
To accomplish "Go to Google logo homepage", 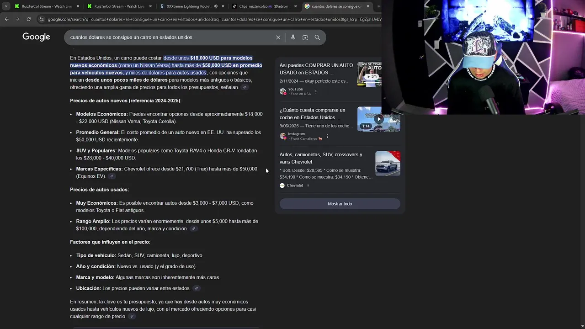I will coord(36,37).
